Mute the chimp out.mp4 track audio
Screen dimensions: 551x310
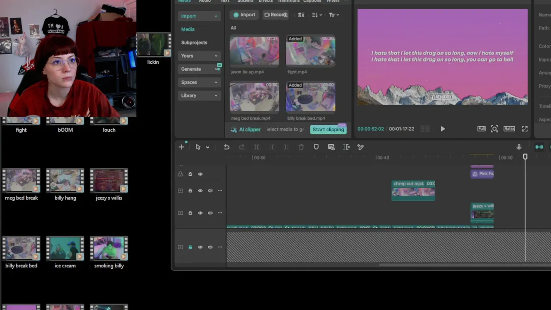pyautogui.click(x=210, y=191)
